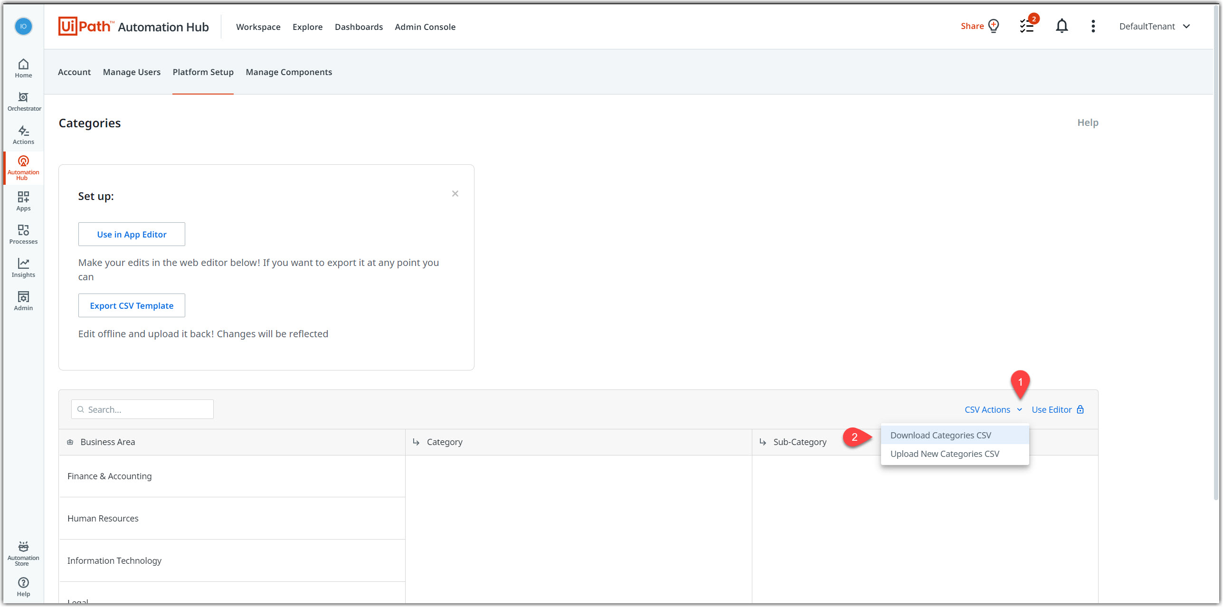Click the search magnifier icon
This screenshot has width=1223, height=607.
pyautogui.click(x=81, y=409)
